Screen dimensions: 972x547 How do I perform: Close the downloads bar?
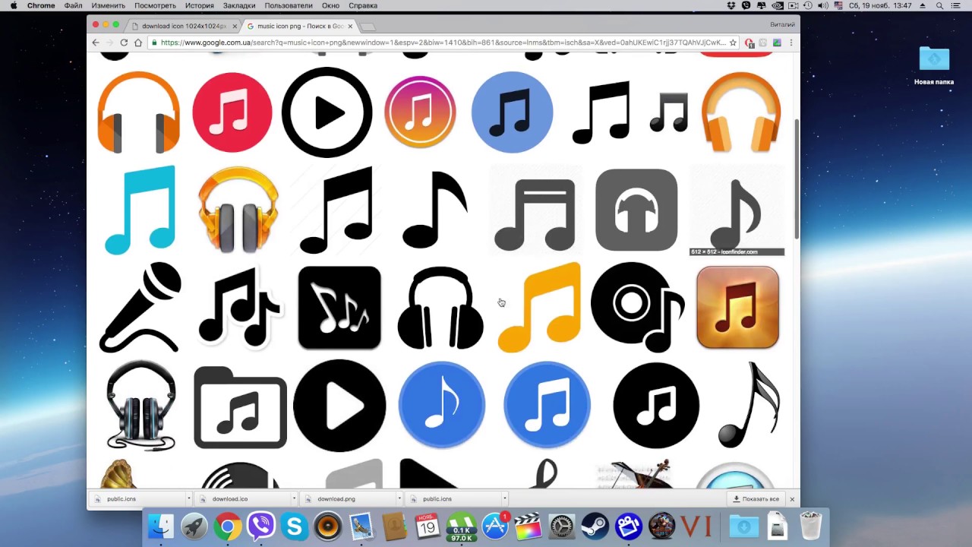point(792,499)
